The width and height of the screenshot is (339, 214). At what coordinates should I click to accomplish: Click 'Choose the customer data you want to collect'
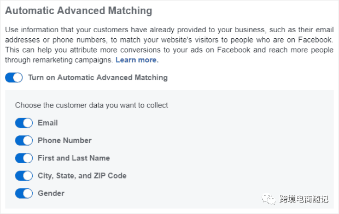tap(91, 105)
